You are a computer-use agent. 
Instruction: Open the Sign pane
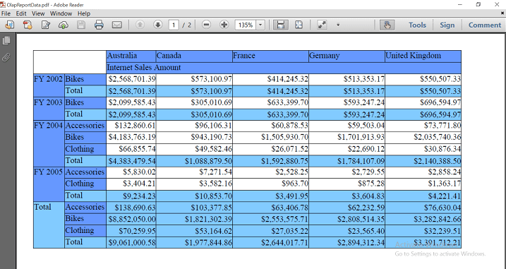(447, 25)
